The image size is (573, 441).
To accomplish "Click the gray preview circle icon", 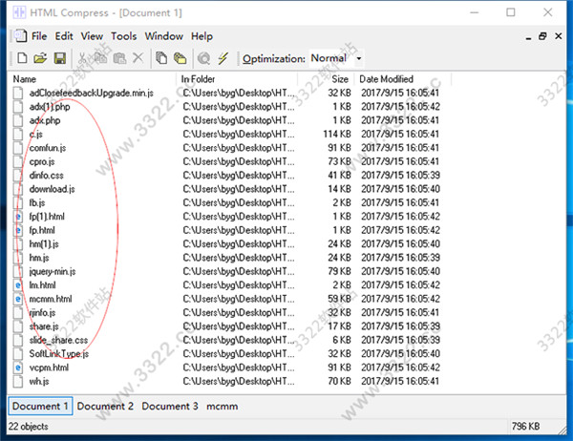I will click(x=204, y=58).
